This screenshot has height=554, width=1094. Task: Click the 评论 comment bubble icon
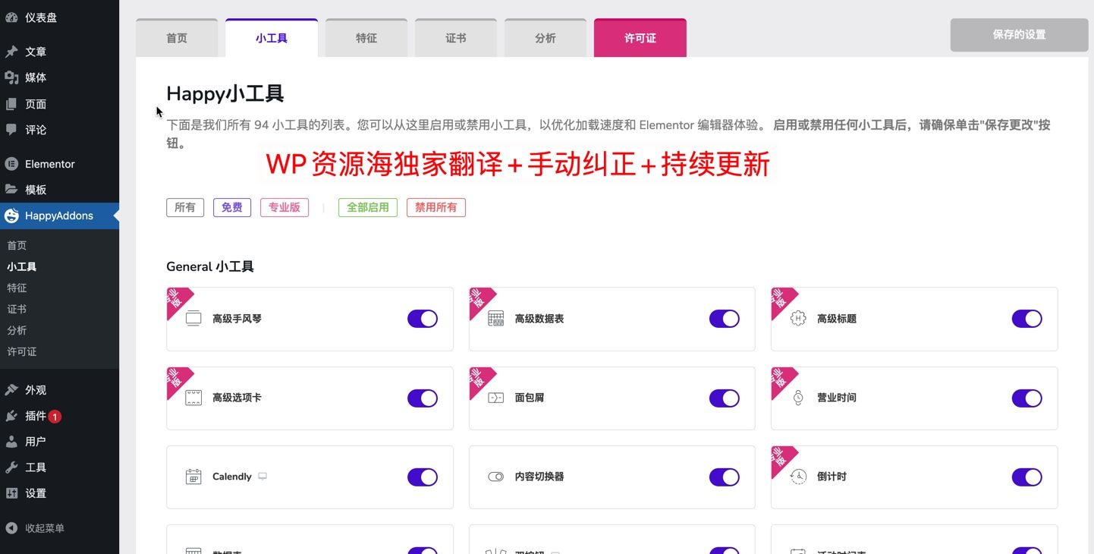click(11, 130)
